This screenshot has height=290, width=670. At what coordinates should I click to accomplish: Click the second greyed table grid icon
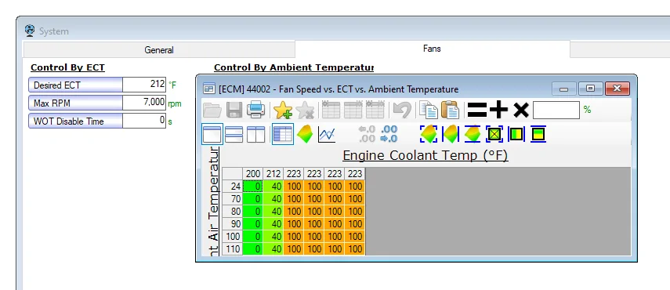click(x=353, y=110)
